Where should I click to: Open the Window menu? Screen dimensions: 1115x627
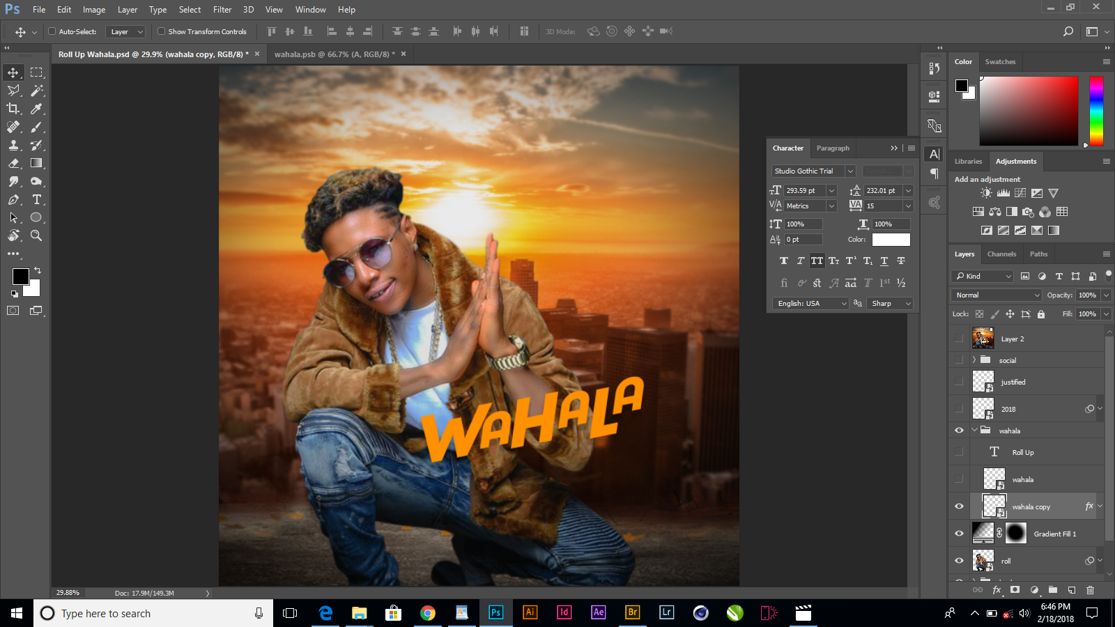[x=311, y=10]
